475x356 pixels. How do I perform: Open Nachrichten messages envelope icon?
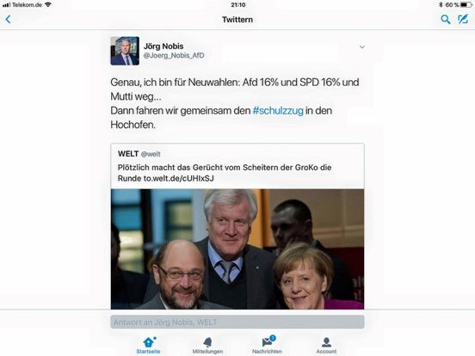point(267,342)
